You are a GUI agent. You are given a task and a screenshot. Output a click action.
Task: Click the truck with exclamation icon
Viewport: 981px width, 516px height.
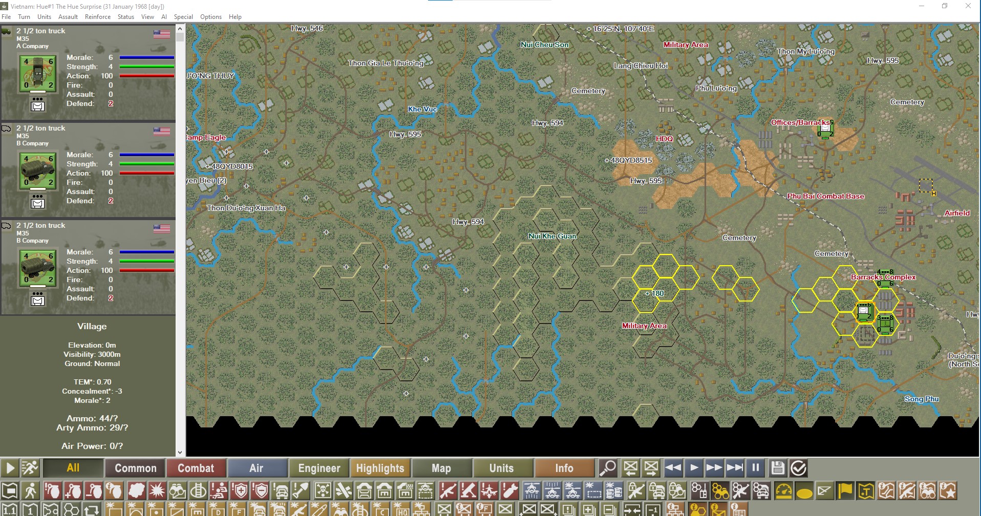point(281,491)
